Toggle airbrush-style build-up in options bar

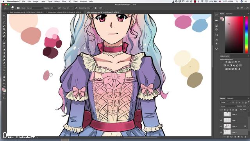pyautogui.click(x=76, y=8)
